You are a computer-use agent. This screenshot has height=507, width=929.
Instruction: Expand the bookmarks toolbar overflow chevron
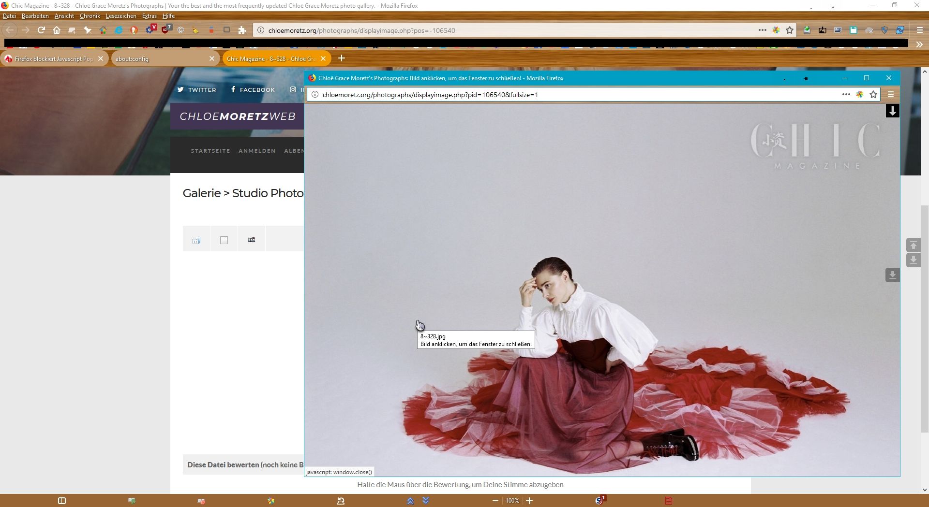pos(919,44)
